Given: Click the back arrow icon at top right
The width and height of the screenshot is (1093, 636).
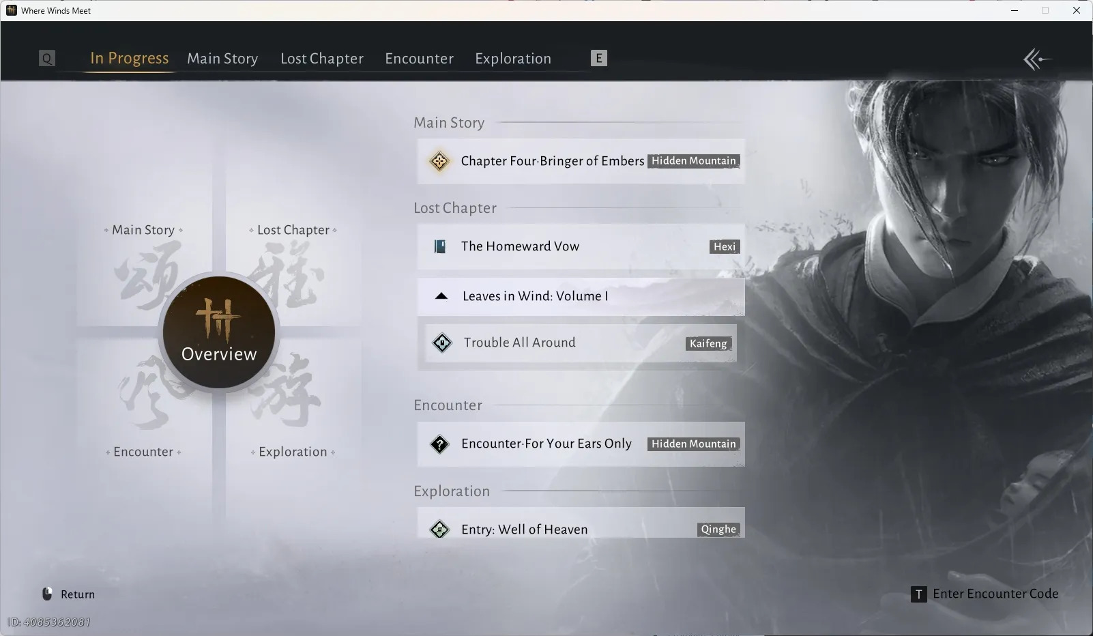Looking at the screenshot, I should coord(1037,59).
